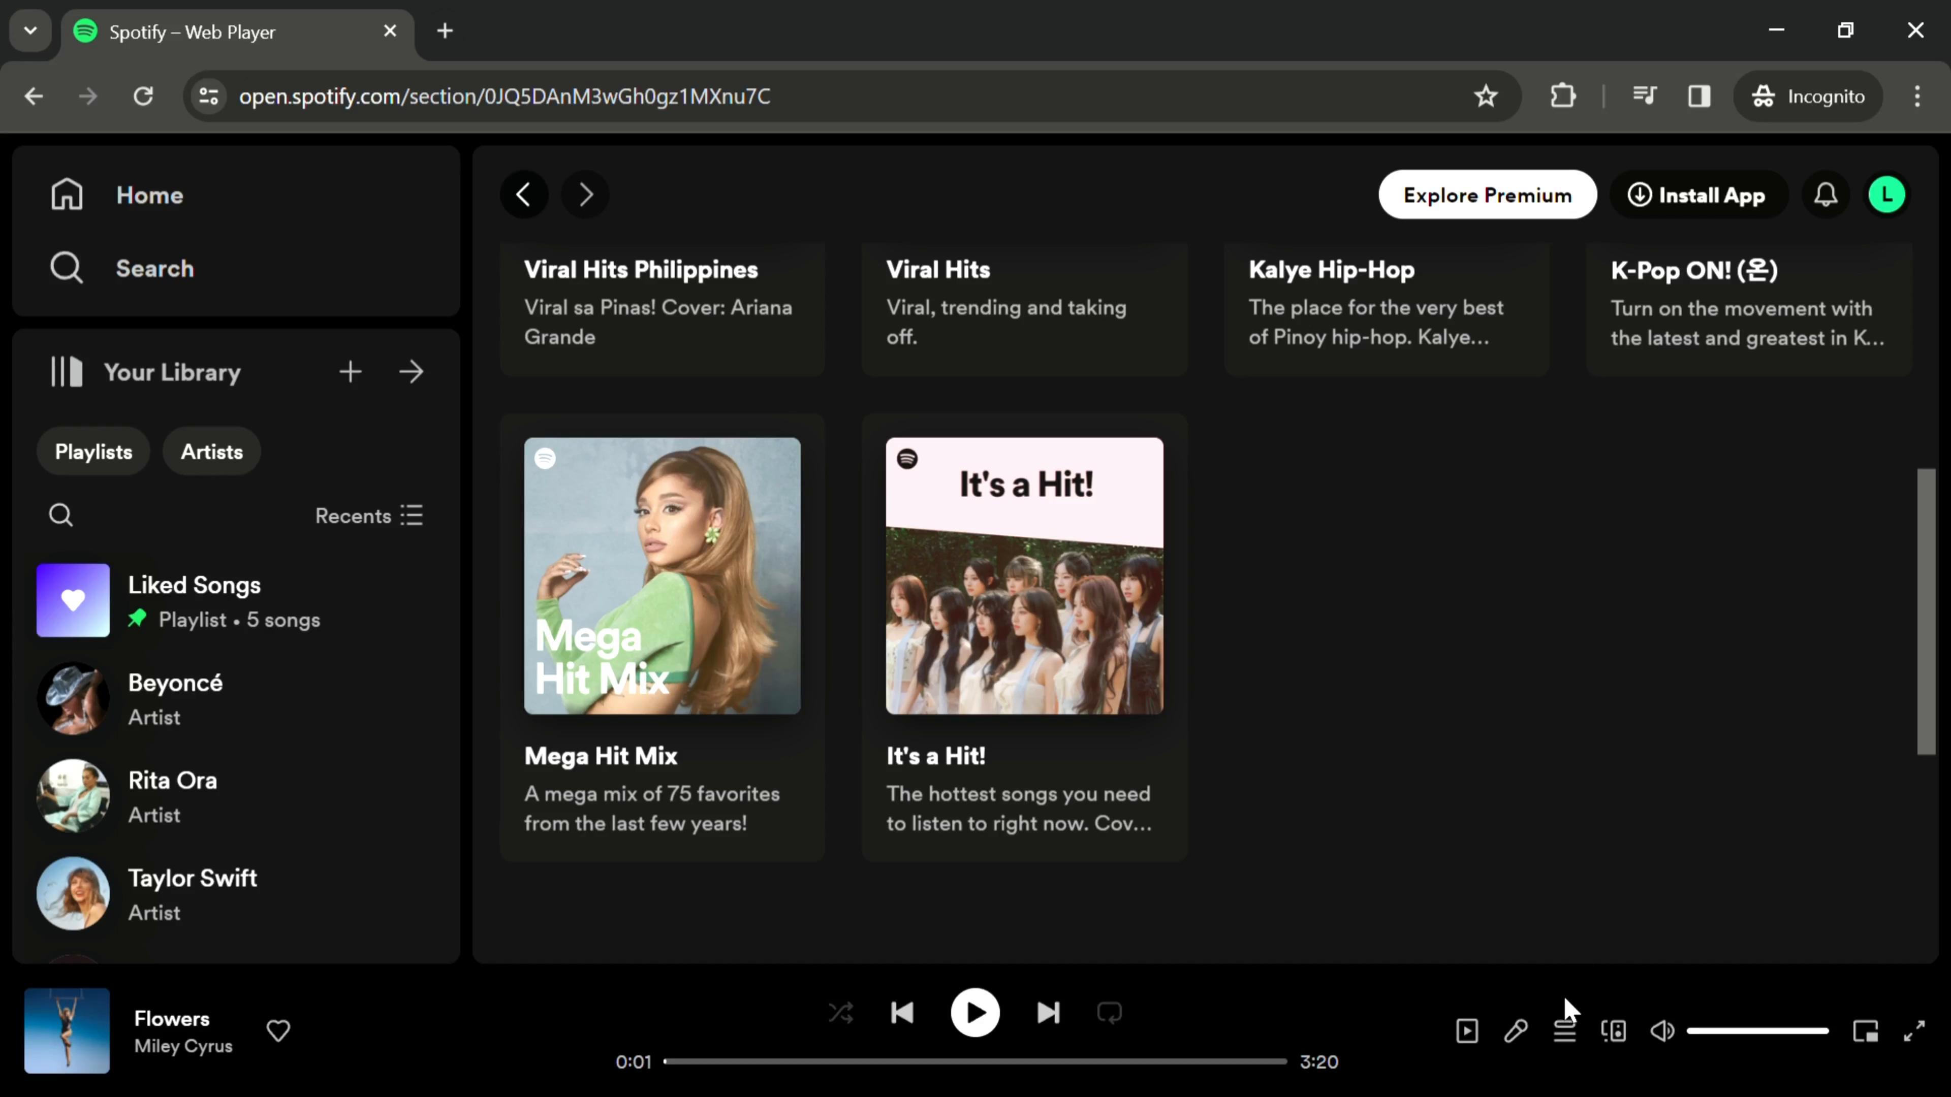The image size is (1951, 1097).
Task: Toggle the Playlists filter button
Action: [94, 453]
